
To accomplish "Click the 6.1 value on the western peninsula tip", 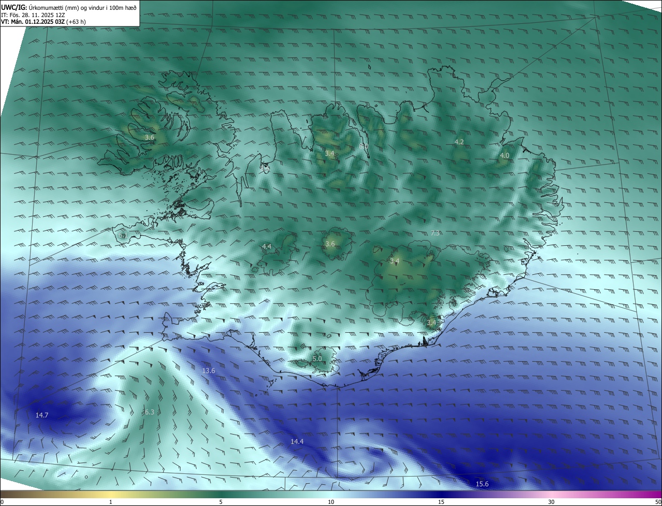I will (x=123, y=235).
